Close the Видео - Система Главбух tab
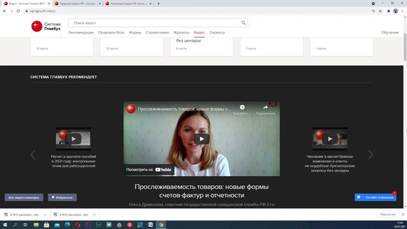The image size is (407, 229). tap(49, 4)
